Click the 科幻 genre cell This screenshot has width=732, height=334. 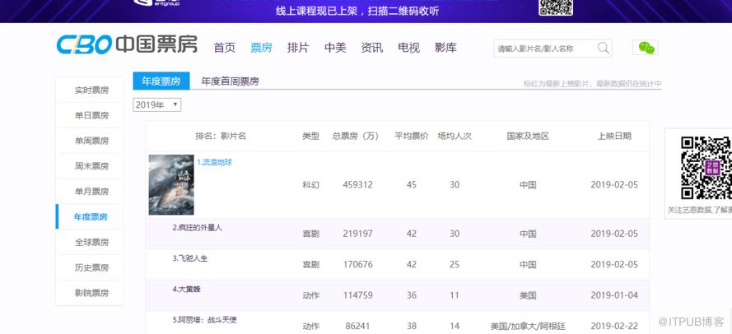[x=311, y=185]
